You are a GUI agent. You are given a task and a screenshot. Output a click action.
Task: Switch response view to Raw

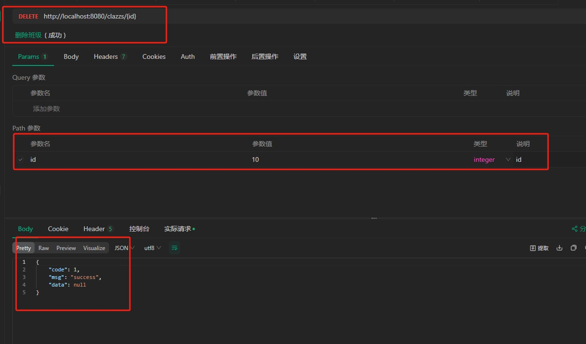coord(44,248)
